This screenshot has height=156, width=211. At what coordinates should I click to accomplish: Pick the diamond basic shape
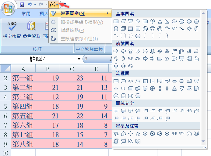(138, 21)
